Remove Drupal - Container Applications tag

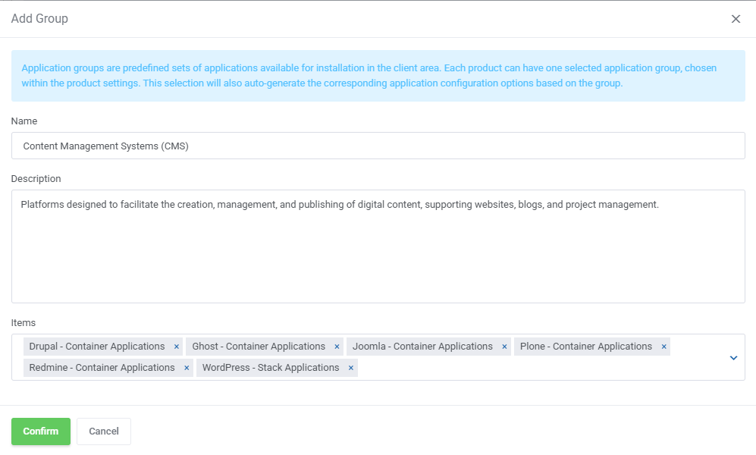click(177, 347)
